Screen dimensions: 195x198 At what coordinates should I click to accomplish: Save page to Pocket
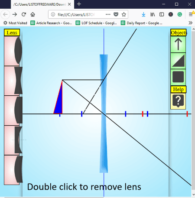click(x=116, y=14)
